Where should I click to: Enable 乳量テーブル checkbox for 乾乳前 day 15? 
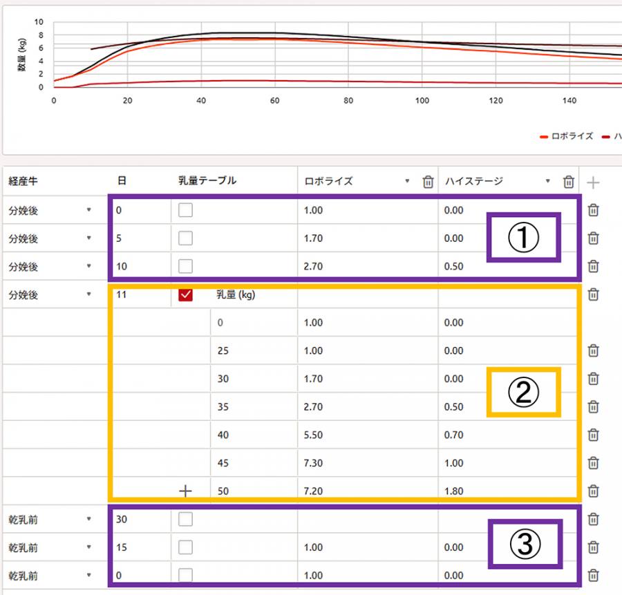[185, 547]
